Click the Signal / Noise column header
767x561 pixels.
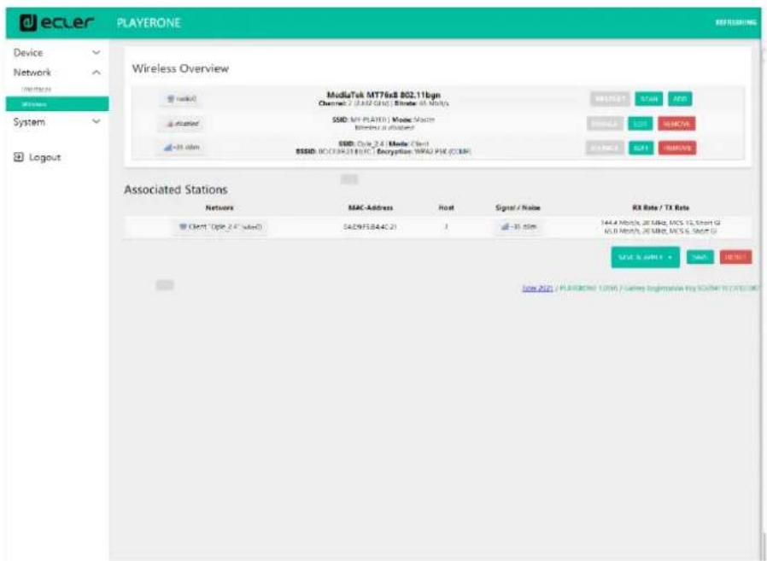click(518, 207)
